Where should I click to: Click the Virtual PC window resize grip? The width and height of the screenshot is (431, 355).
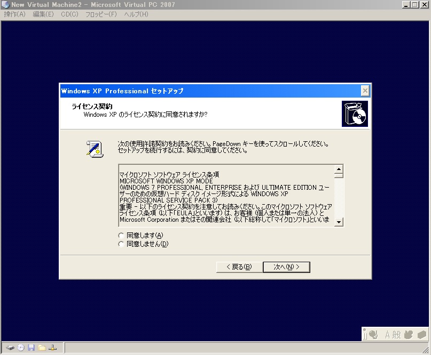pyautogui.click(x=426, y=350)
